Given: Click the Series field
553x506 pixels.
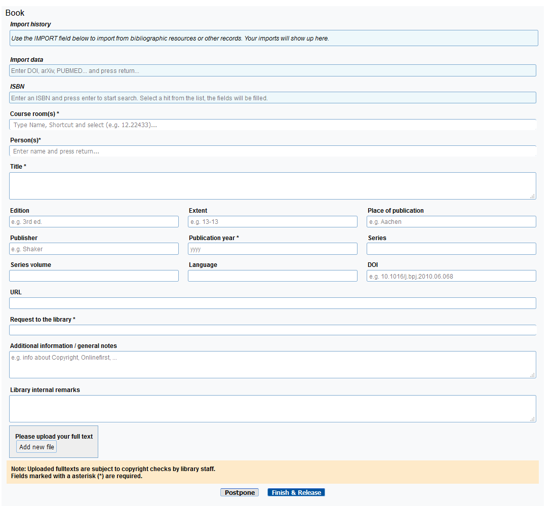Looking at the screenshot, I should click(451, 249).
